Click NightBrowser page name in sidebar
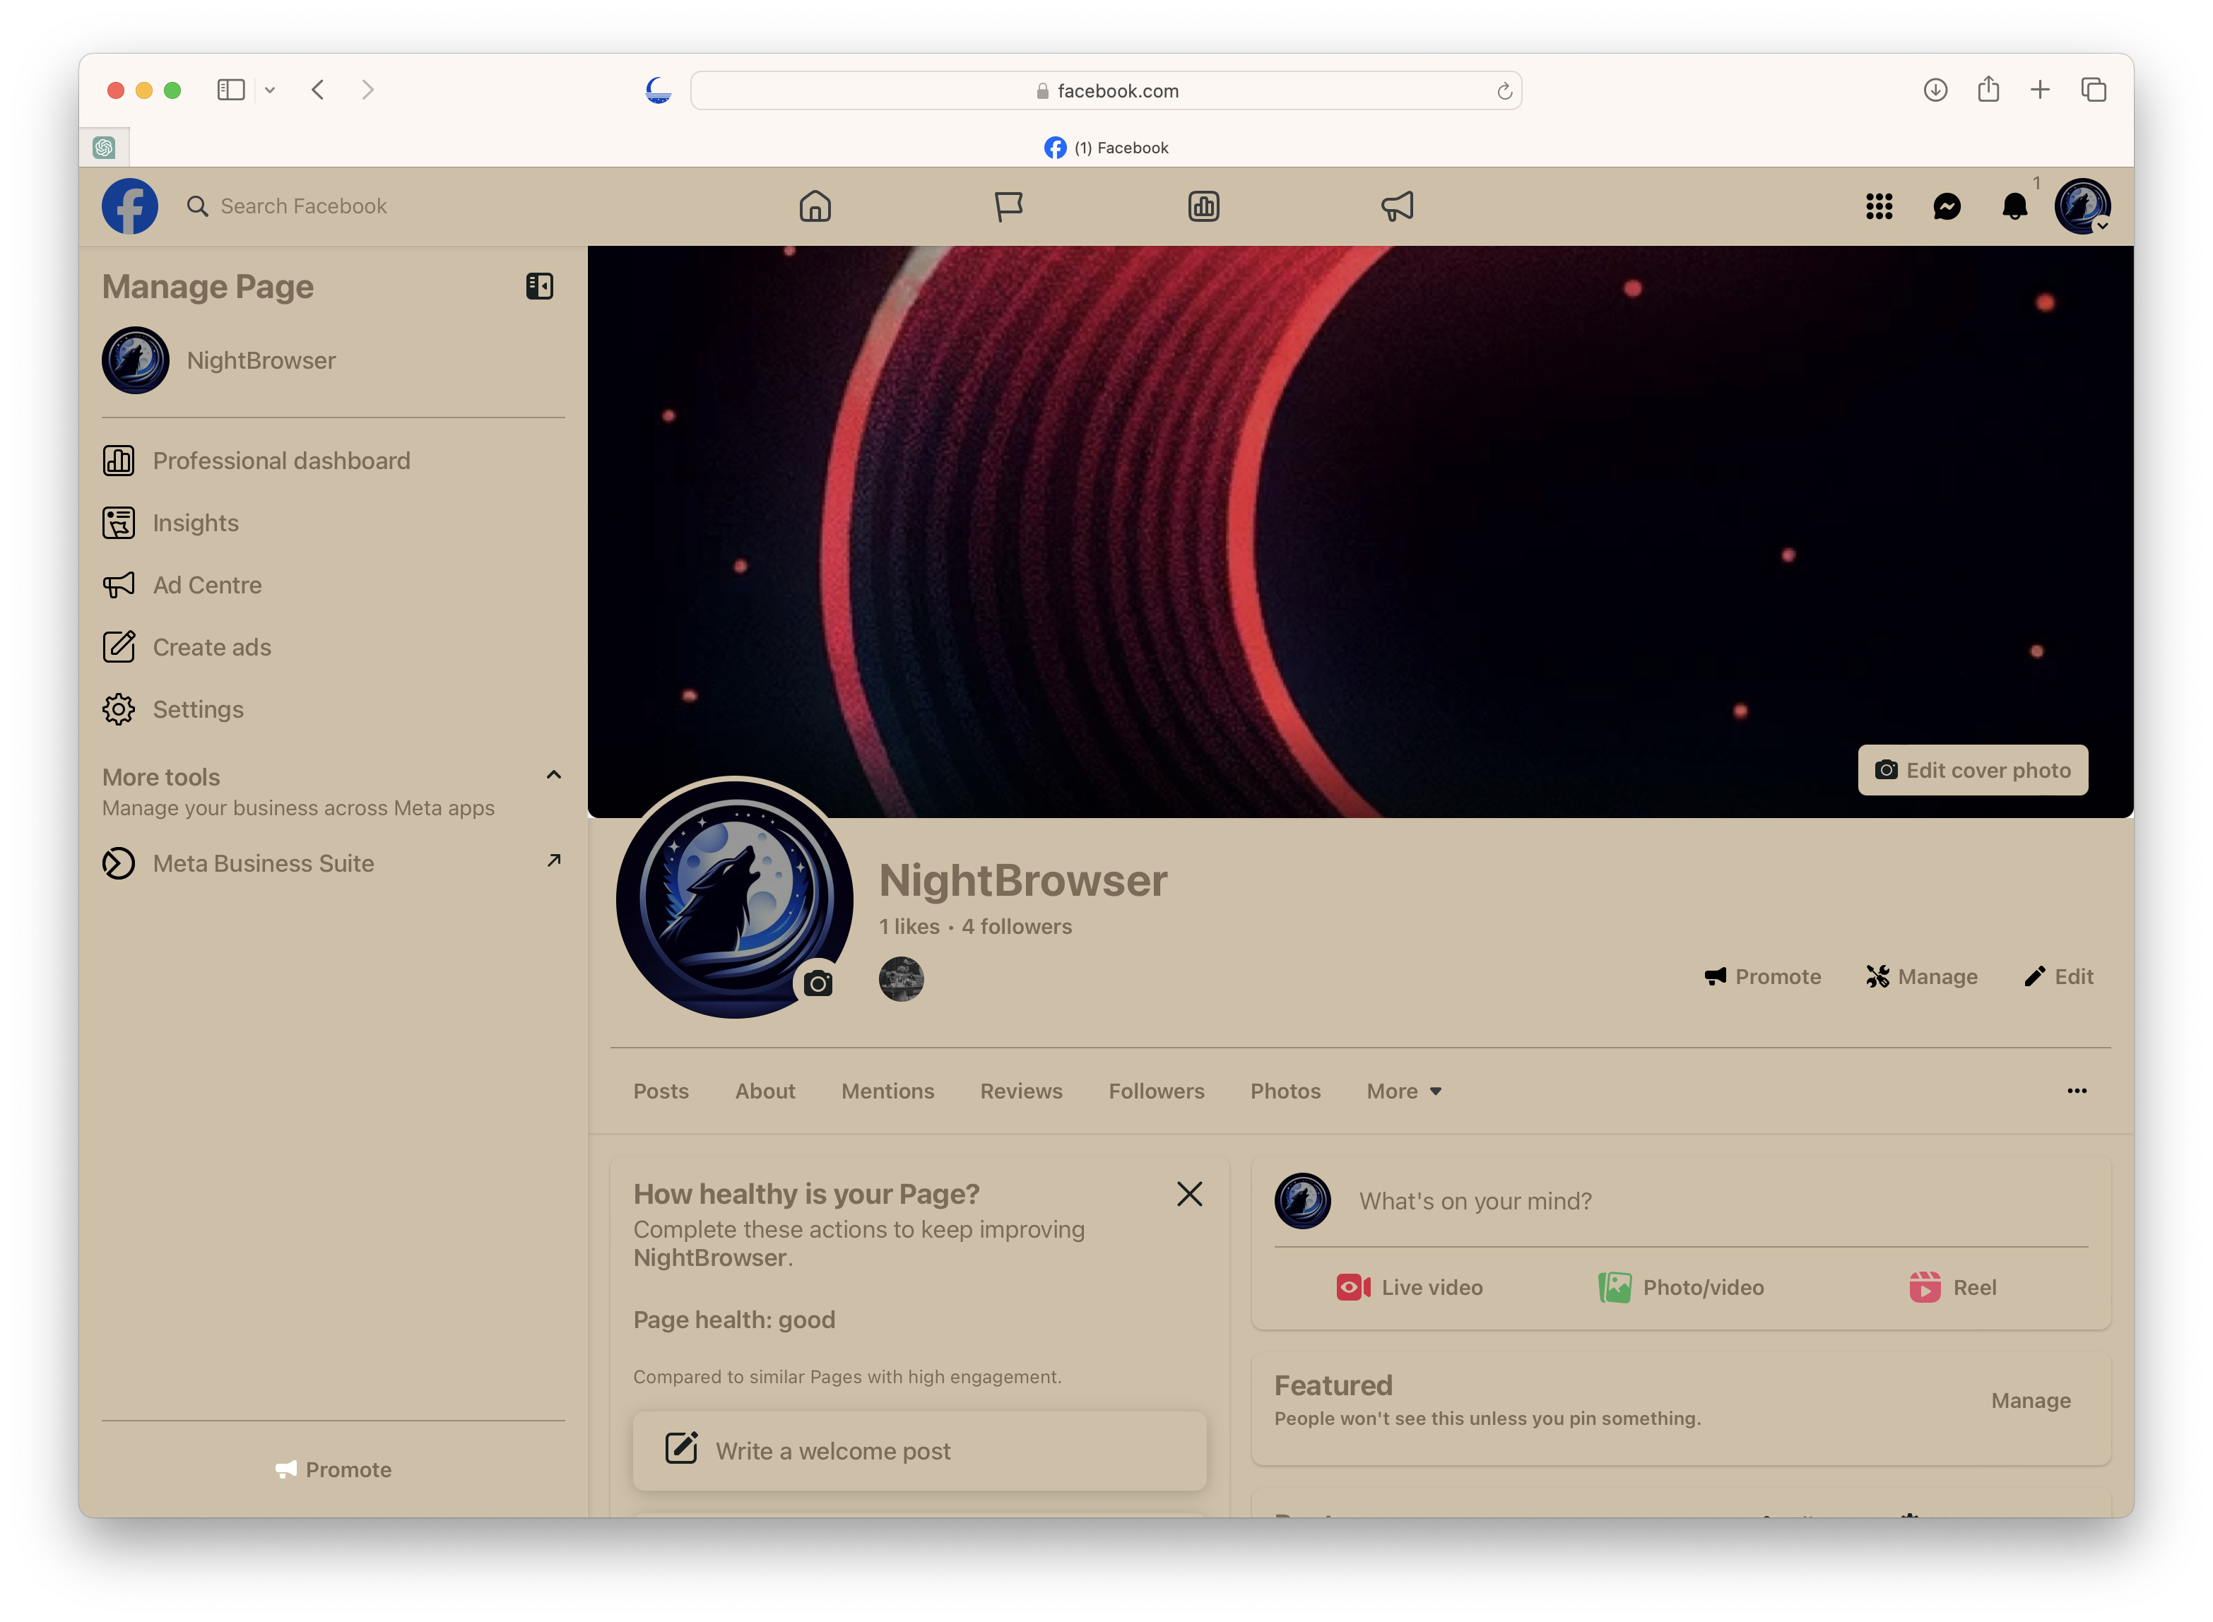This screenshot has width=2213, height=1622. [261, 360]
